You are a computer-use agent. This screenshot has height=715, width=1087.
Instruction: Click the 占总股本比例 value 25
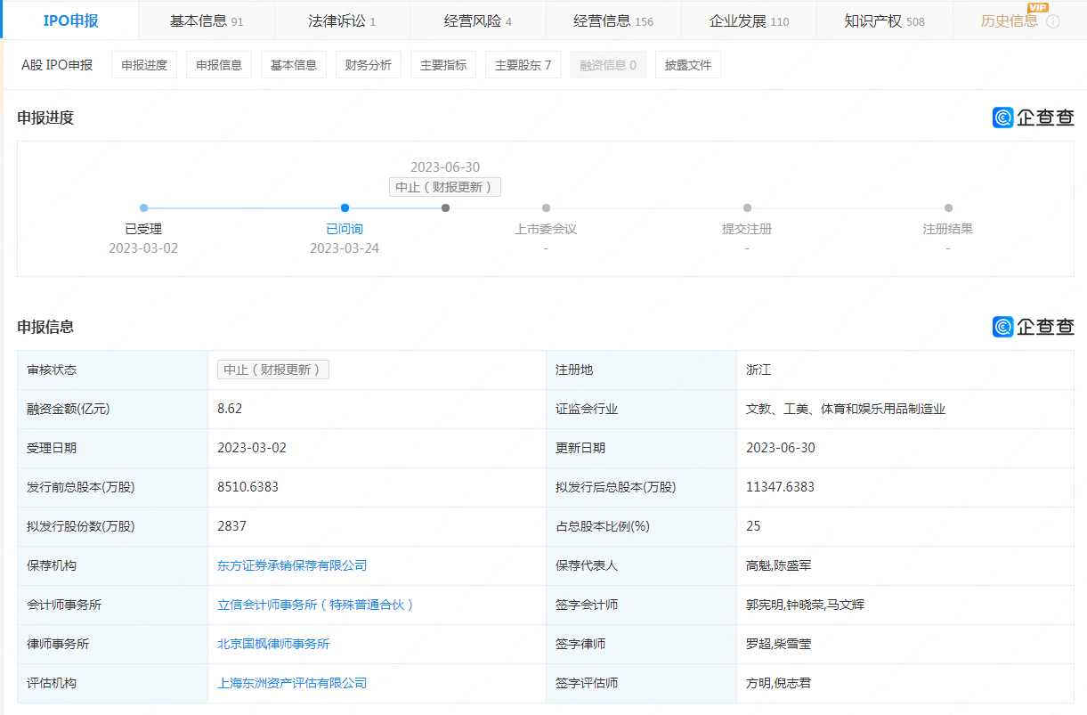(x=753, y=526)
